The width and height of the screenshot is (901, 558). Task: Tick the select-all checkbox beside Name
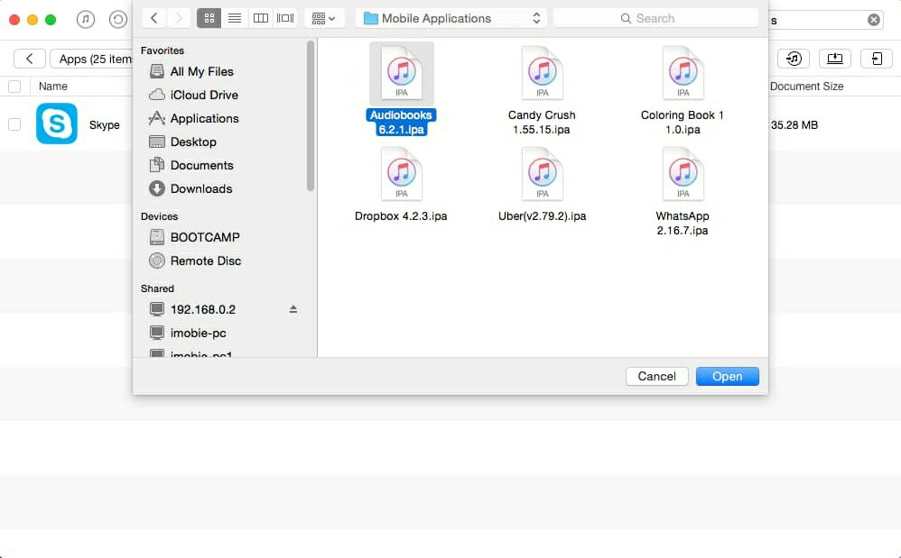14,87
